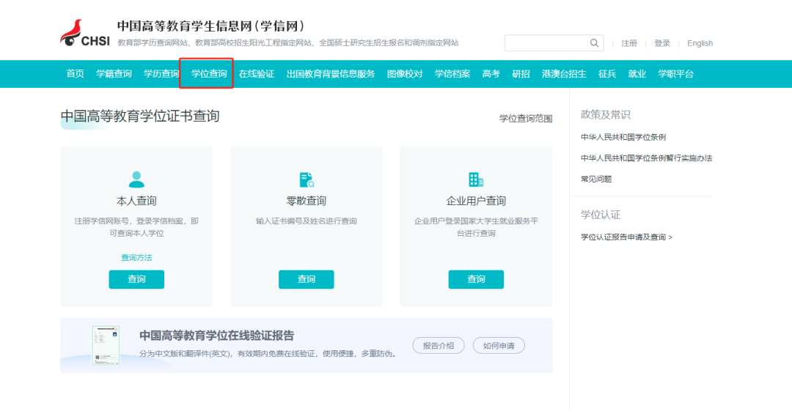Open the degree certificate report thumbnail
Image resolution: width=792 pixels, height=411 pixels.
click(106, 345)
